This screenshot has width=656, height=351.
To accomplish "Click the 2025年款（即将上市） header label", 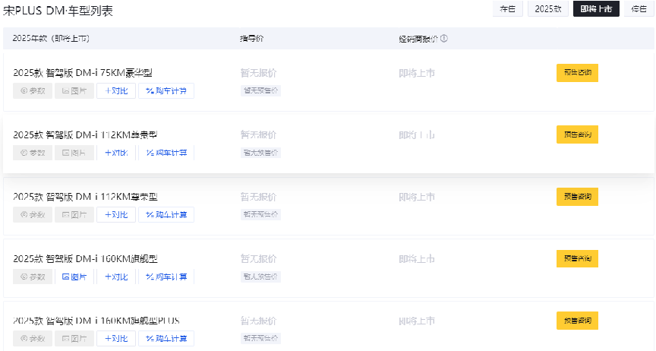I will pos(51,39).
